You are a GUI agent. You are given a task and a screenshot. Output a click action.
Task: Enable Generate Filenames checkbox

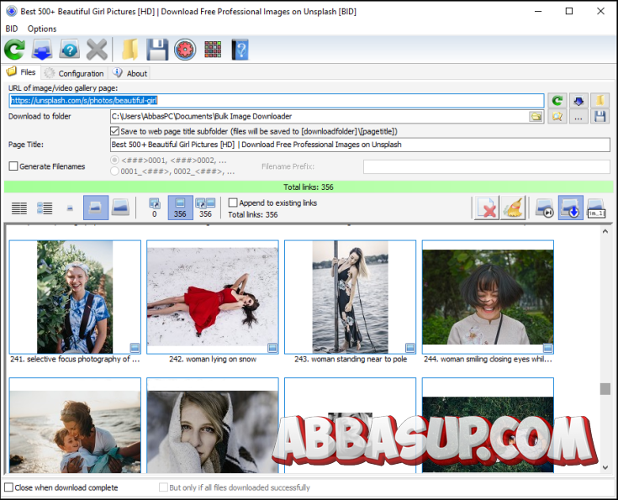13,166
